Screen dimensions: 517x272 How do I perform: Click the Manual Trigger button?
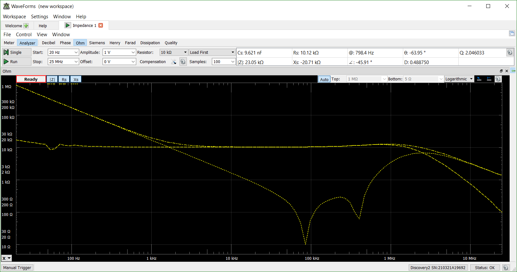(x=17, y=268)
